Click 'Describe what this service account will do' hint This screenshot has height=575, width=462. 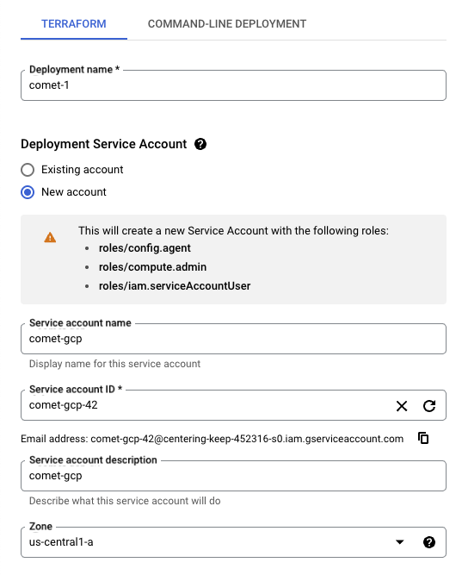click(125, 501)
